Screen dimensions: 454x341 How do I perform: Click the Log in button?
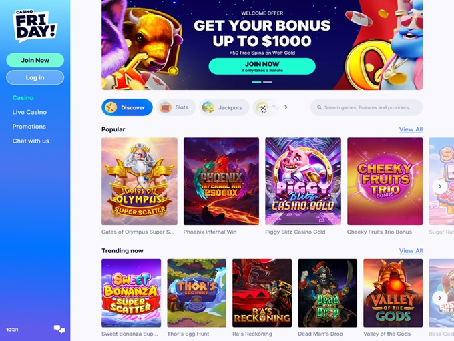[35, 77]
